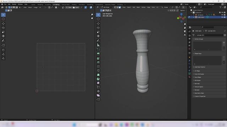
Task: Select the Rotate tool in the UV editor toolbar
Action: [3, 28]
